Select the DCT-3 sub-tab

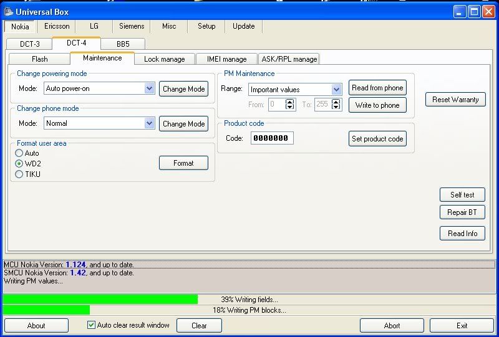[29, 44]
